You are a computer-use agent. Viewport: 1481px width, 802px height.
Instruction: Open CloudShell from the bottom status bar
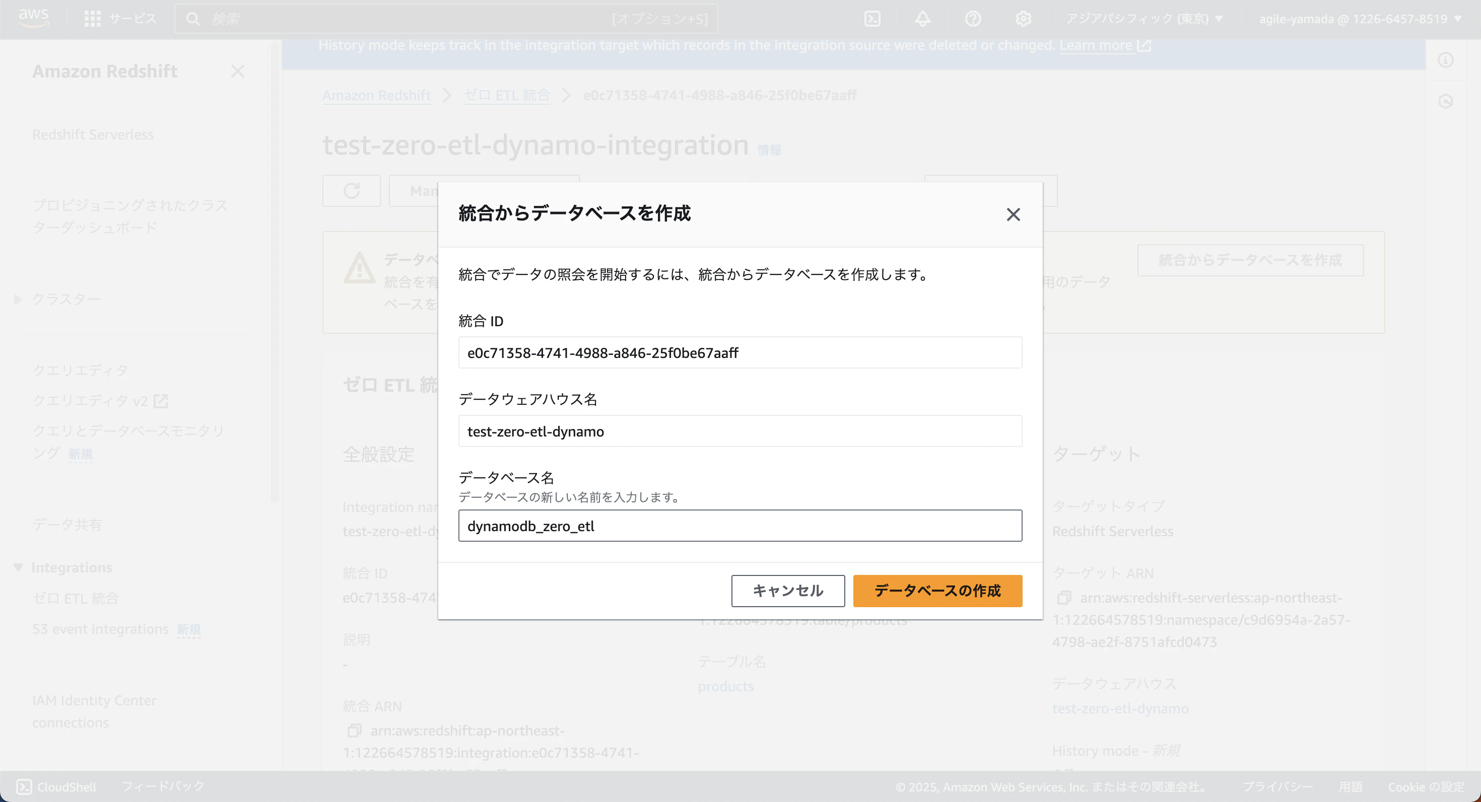point(57,786)
